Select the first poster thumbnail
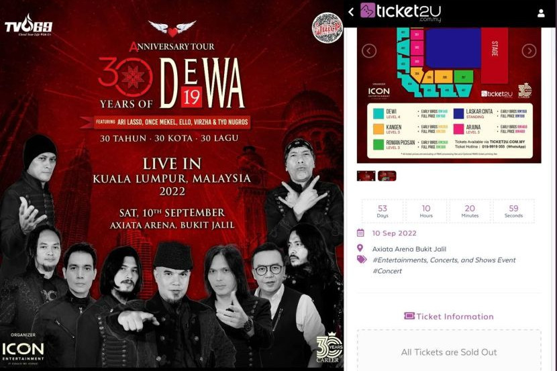557x371 pixels. [366, 176]
